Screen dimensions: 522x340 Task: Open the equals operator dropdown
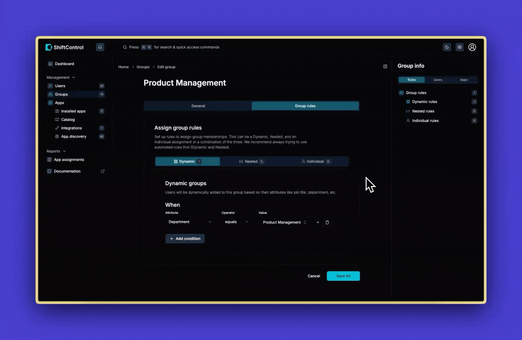[236, 222]
